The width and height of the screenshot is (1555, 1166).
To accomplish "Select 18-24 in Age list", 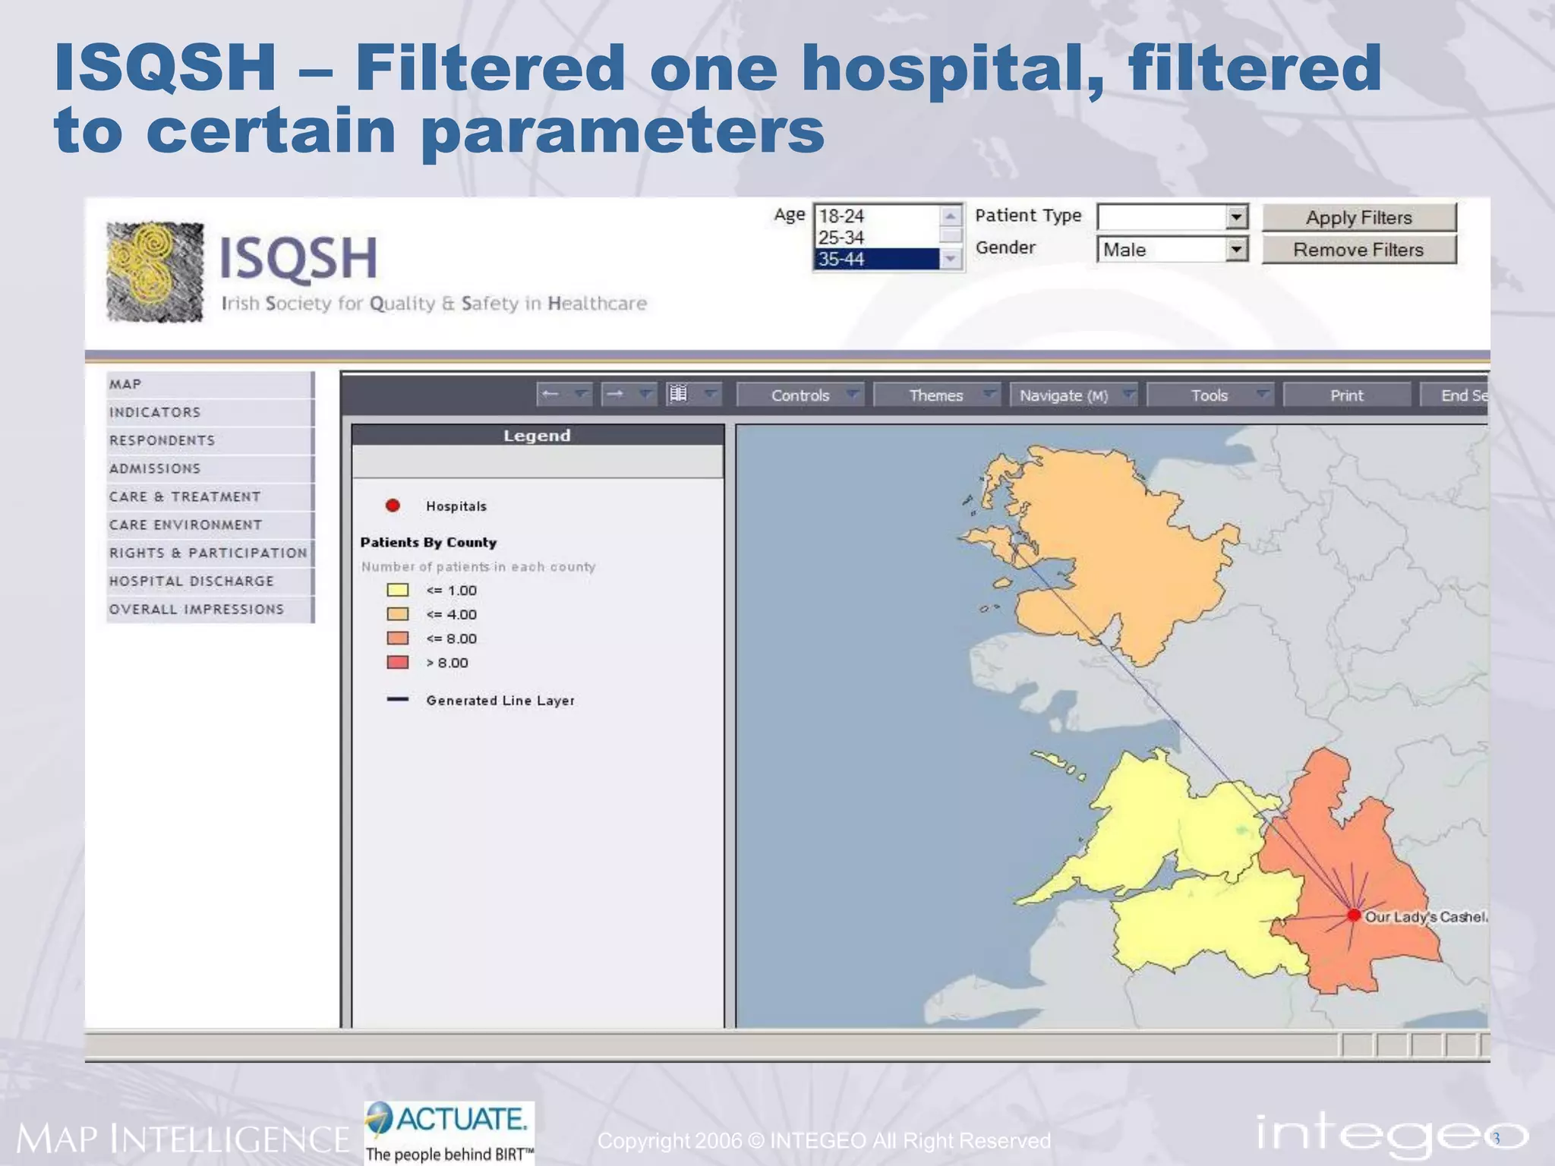I will point(877,216).
